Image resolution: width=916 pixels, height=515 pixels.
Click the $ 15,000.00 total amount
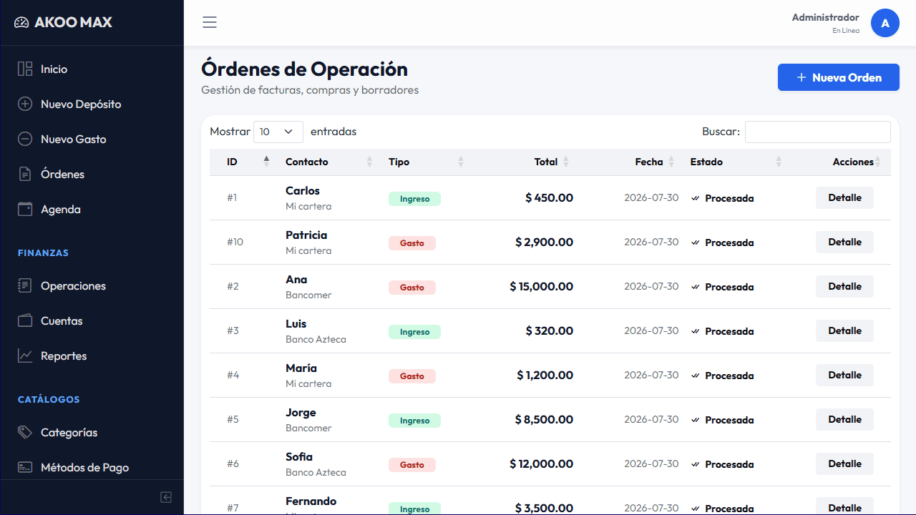click(x=541, y=286)
